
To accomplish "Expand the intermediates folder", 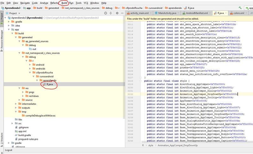I will 16,104.
